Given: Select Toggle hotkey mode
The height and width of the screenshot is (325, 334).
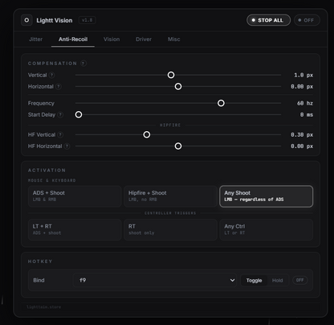Looking at the screenshot, I should click(x=254, y=281).
